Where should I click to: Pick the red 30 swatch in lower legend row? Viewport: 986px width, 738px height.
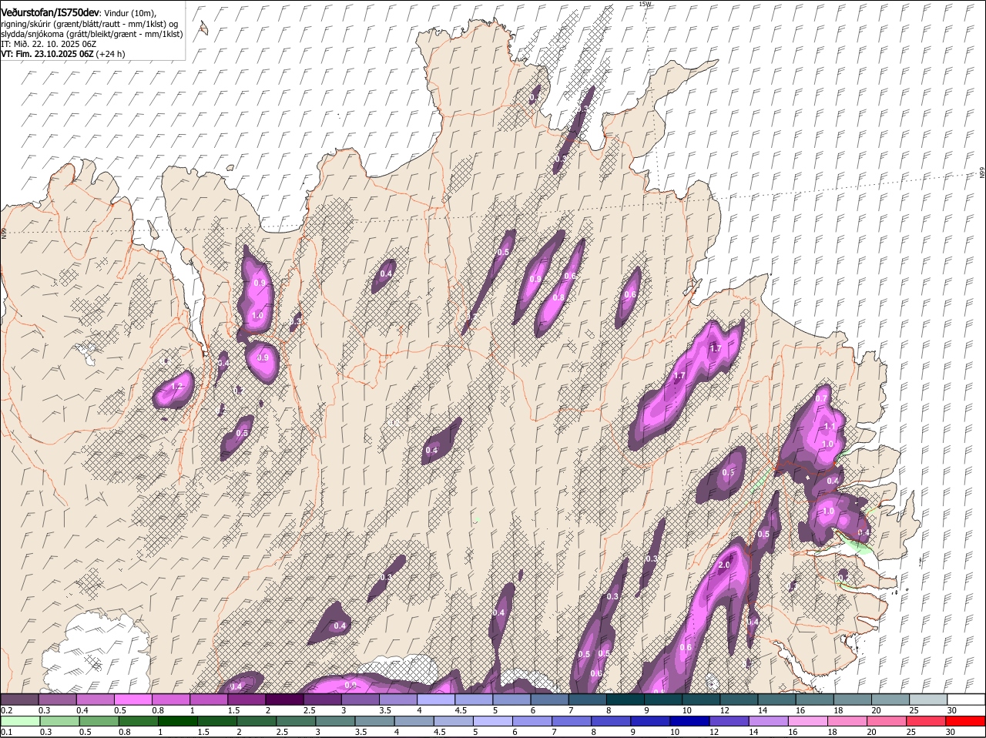tap(966, 721)
